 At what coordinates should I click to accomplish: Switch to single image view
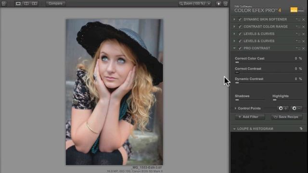pyautogui.click(x=18, y=3)
